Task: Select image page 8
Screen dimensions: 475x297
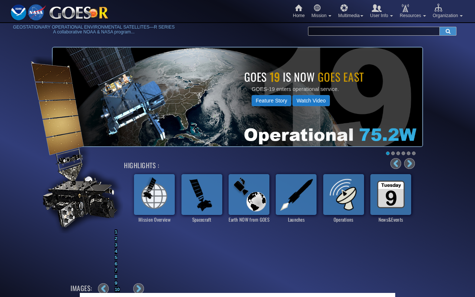Action: point(116,277)
